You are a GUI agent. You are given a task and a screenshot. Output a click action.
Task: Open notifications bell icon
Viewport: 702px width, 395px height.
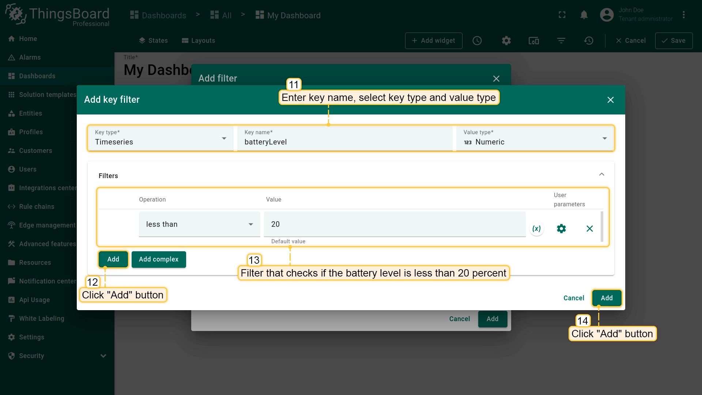(x=584, y=15)
